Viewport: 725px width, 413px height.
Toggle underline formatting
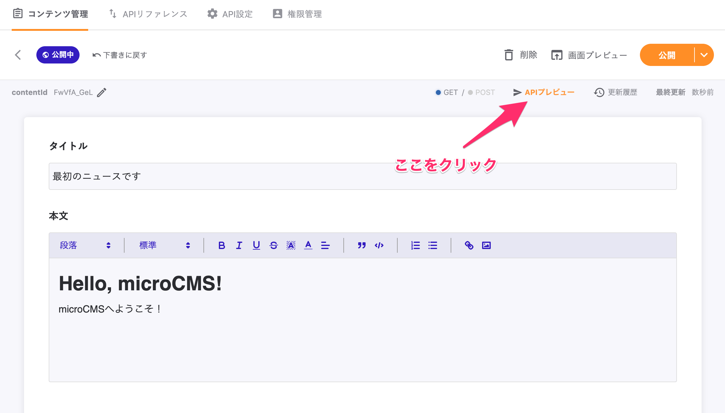pos(256,245)
